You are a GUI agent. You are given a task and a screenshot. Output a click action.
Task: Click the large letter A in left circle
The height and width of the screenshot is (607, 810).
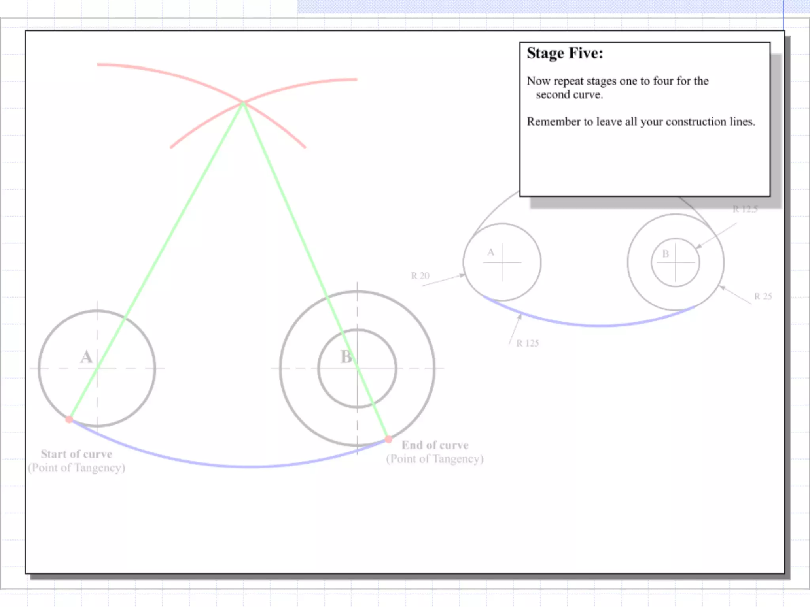pyautogui.click(x=86, y=357)
